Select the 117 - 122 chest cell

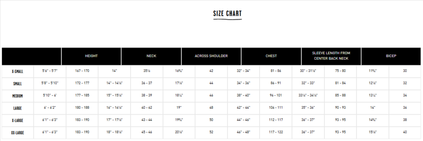(276, 132)
